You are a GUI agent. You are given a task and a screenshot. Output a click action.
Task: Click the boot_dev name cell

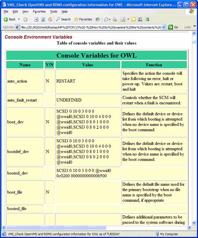(25, 122)
